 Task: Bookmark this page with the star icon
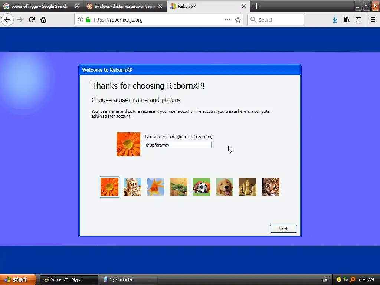238,20
